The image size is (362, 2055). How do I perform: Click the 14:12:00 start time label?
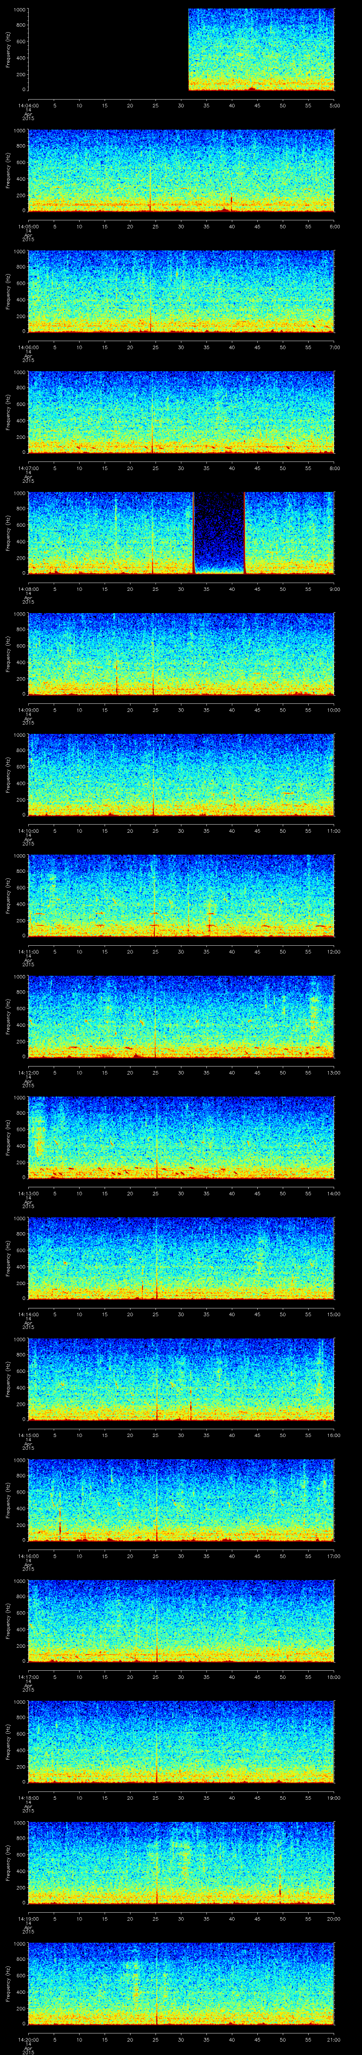(x=28, y=1072)
